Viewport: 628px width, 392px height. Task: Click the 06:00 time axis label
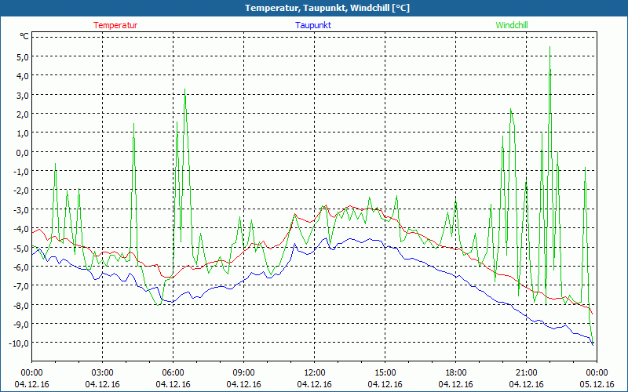pyautogui.click(x=173, y=373)
